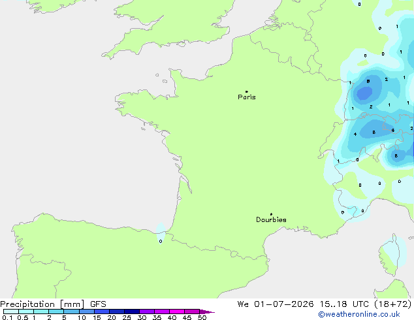
Task: Click the legend label '0.1'
Action: pos(7,317)
